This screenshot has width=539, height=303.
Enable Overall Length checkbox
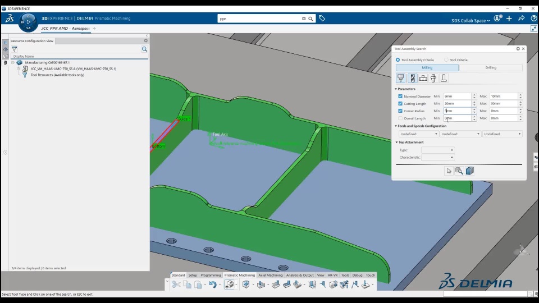[400, 118]
